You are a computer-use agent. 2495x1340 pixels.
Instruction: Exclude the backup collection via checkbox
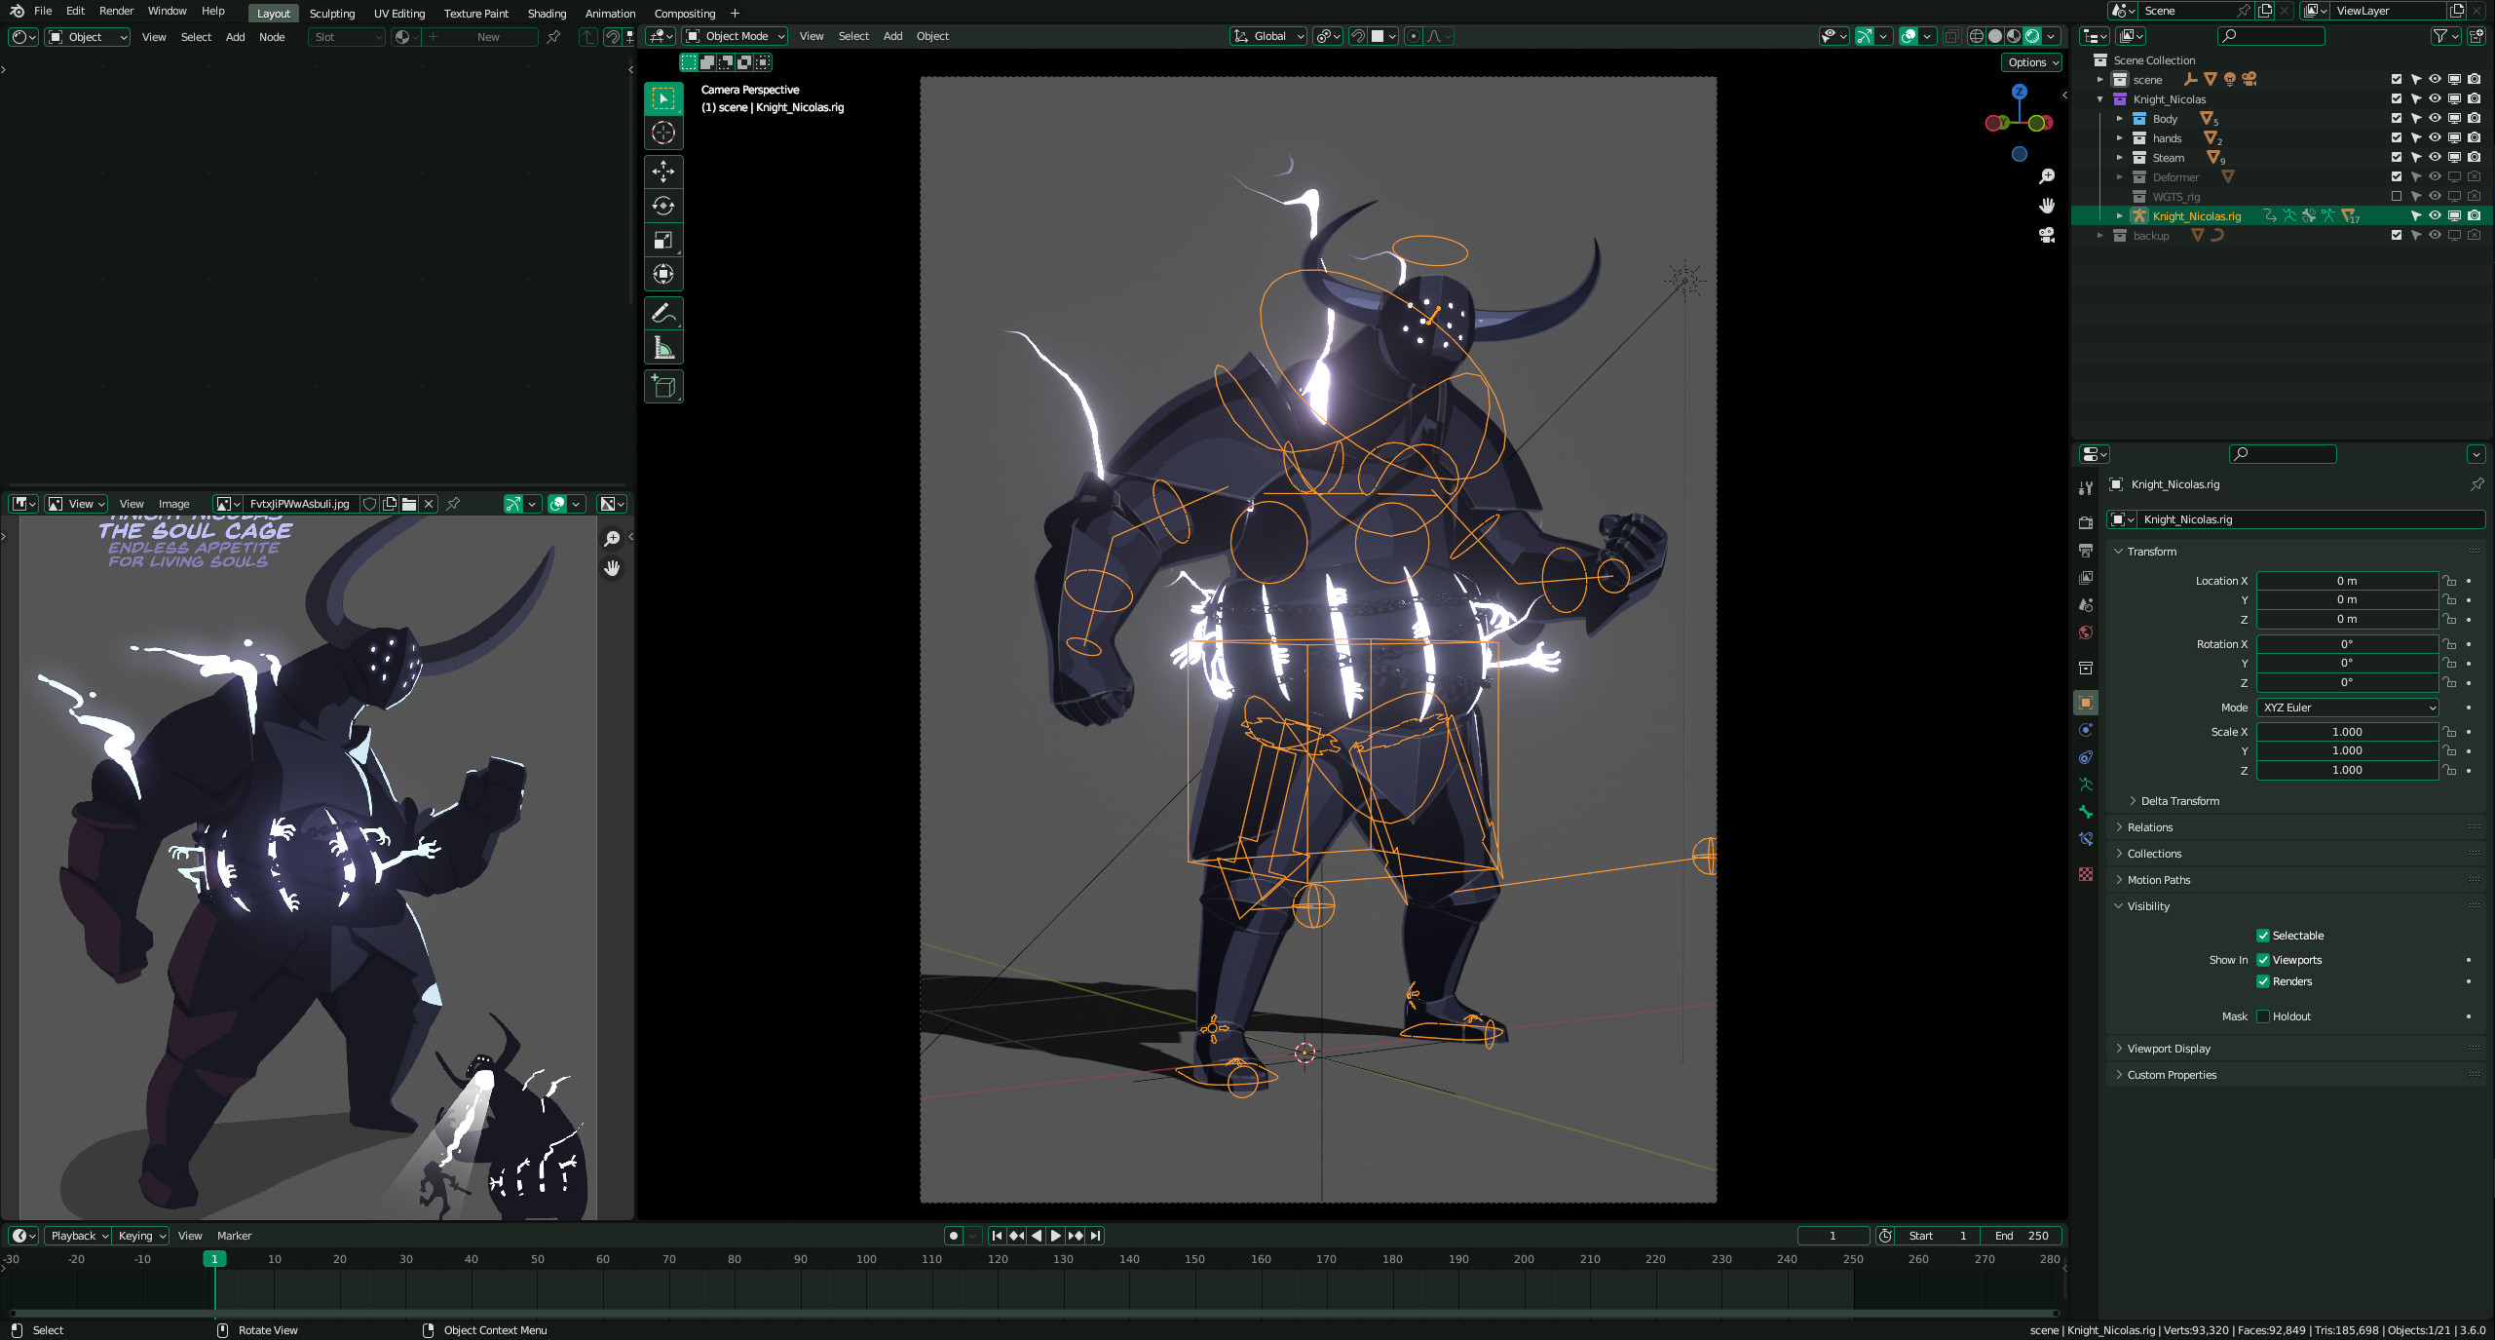(x=2397, y=236)
